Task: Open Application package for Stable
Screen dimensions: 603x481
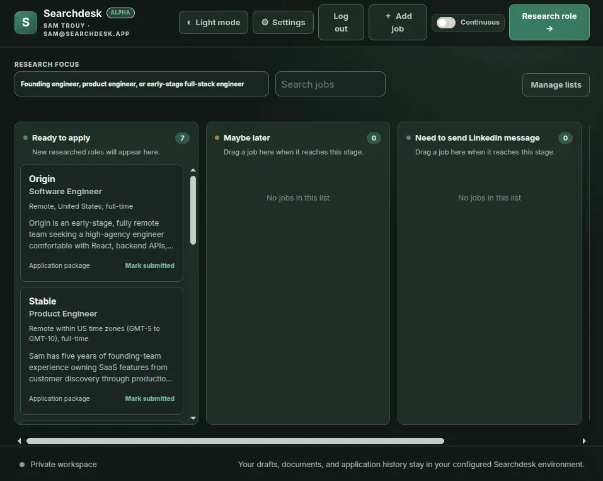Action: [x=59, y=398]
